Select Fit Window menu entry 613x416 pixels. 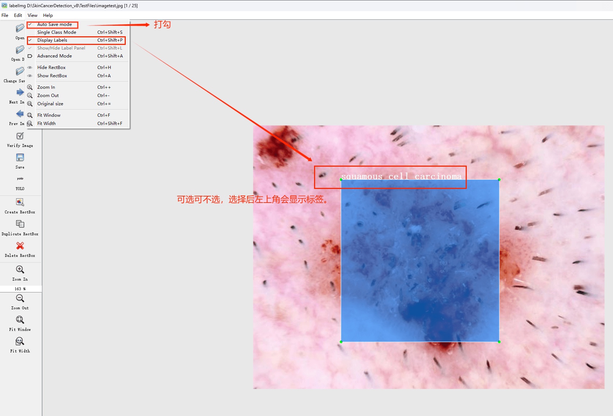pos(78,115)
